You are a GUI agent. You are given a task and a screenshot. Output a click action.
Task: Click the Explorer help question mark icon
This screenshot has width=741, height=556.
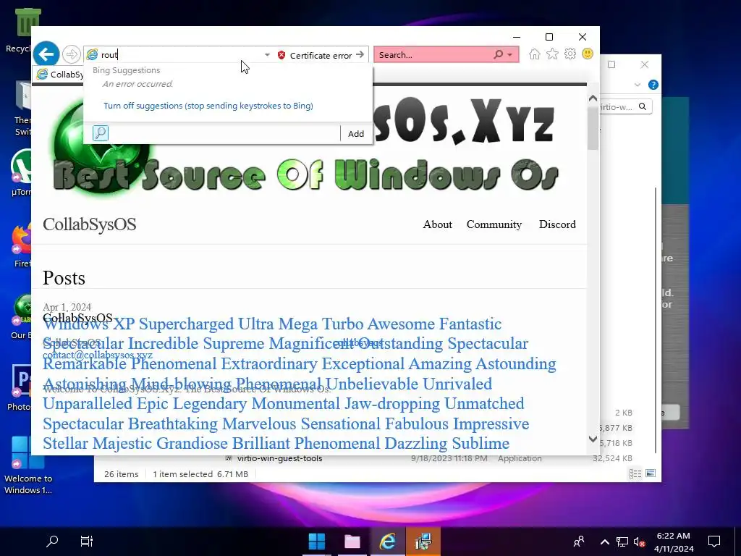[x=653, y=85]
